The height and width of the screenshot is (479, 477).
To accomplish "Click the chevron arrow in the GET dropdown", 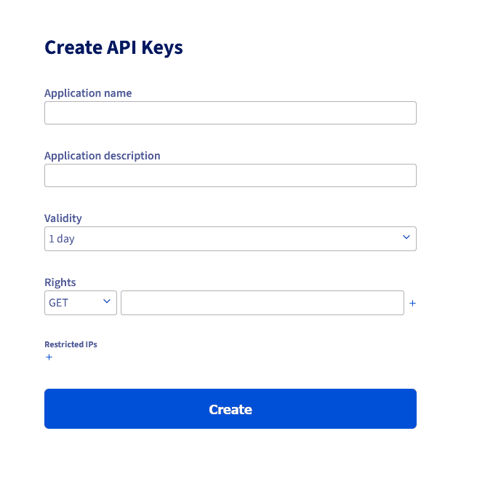I will pos(107,301).
